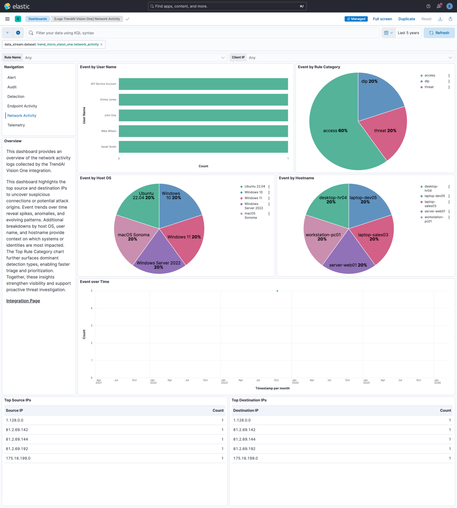Select Telemetry in the navigation panel
Viewport: 457px width, 508px height.
[16, 125]
